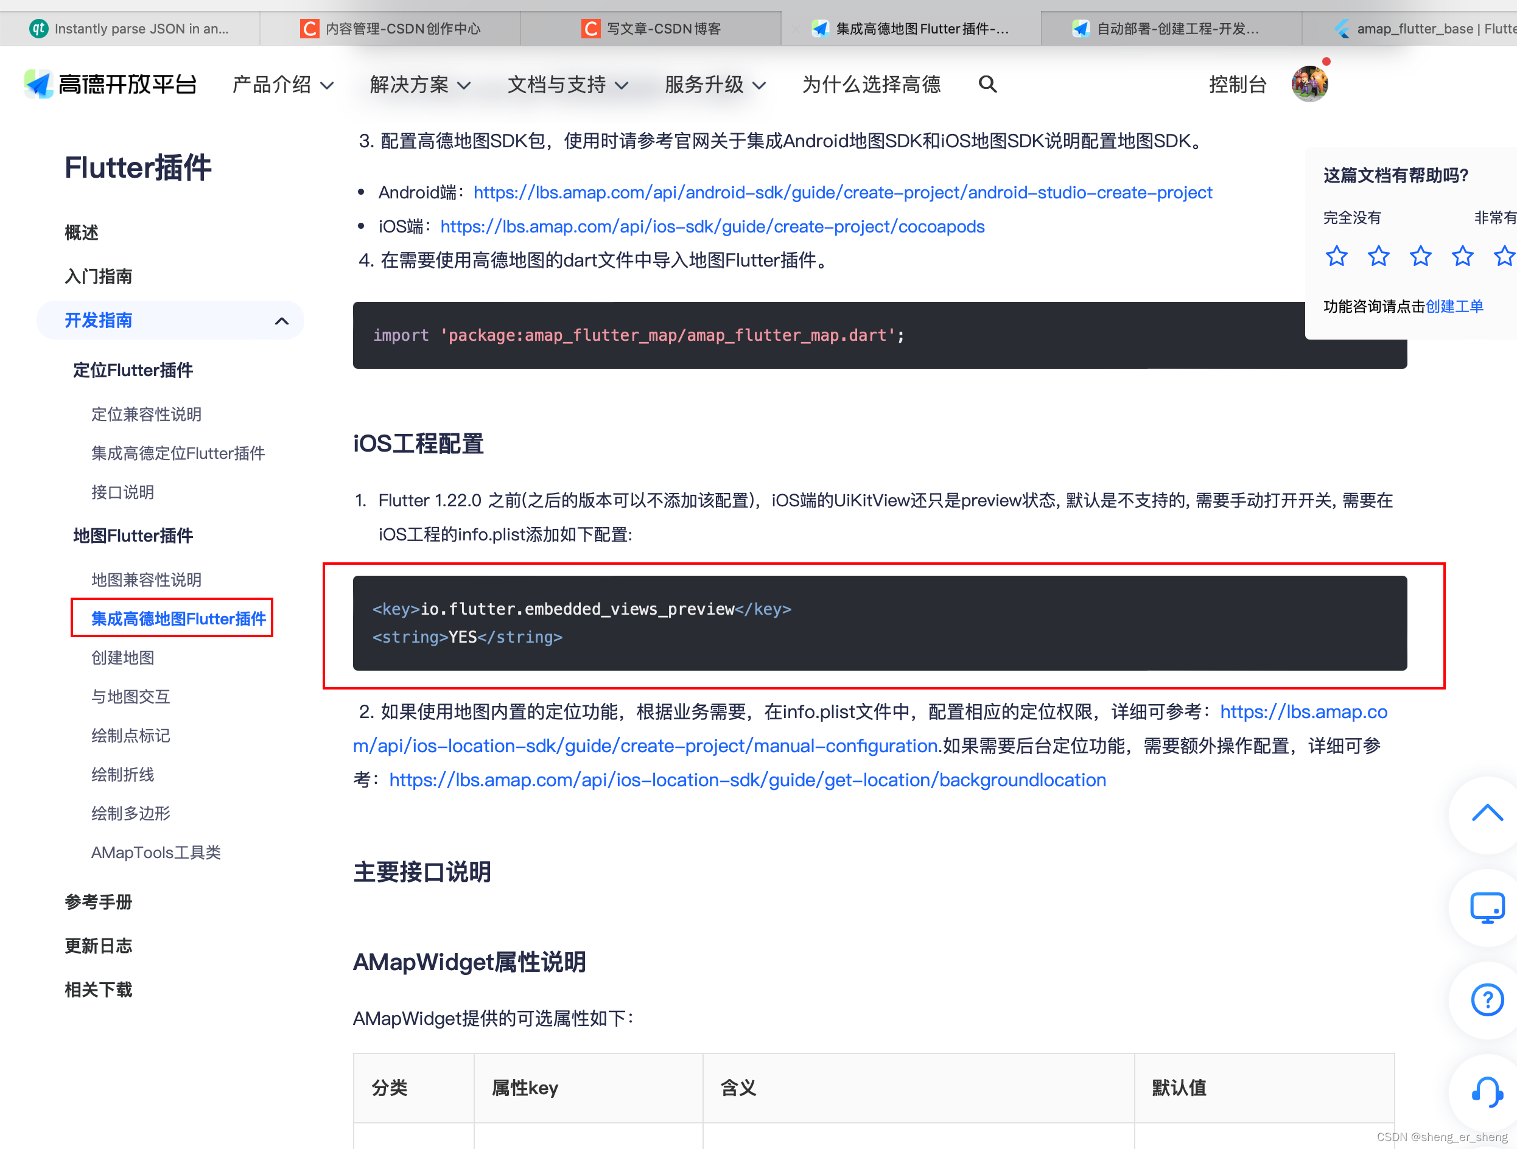Open 接口说明 sidebar page
The image size is (1517, 1149).
point(123,492)
